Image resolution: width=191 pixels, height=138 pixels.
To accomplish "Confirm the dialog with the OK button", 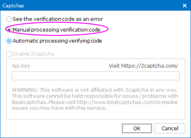I will pos(137,128).
